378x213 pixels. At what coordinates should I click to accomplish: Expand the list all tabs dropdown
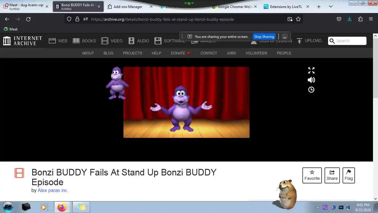330,7
